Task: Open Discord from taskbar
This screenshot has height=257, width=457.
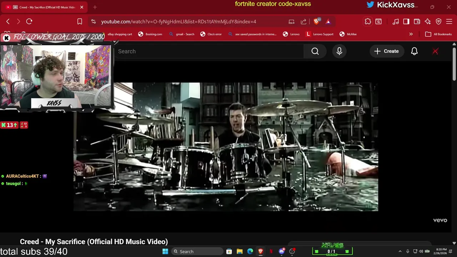Action: pos(282,251)
